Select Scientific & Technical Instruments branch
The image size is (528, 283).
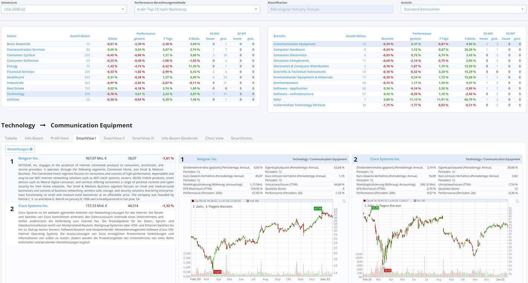[x=299, y=72]
